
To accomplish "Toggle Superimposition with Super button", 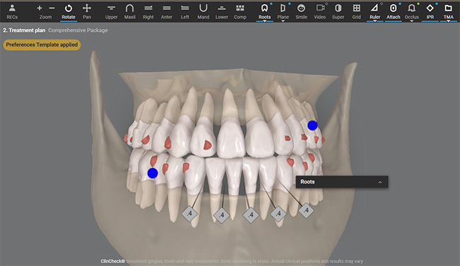I will (338, 12).
